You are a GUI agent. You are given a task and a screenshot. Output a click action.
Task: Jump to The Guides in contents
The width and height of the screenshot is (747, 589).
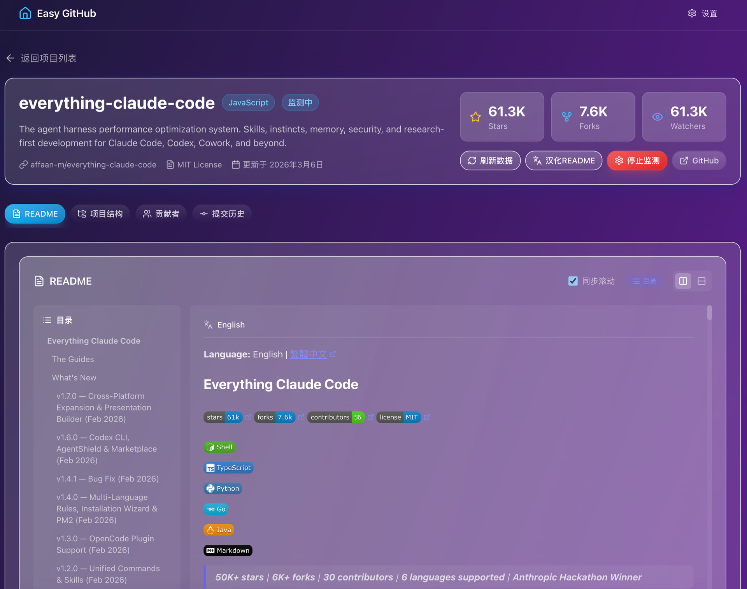(73, 359)
